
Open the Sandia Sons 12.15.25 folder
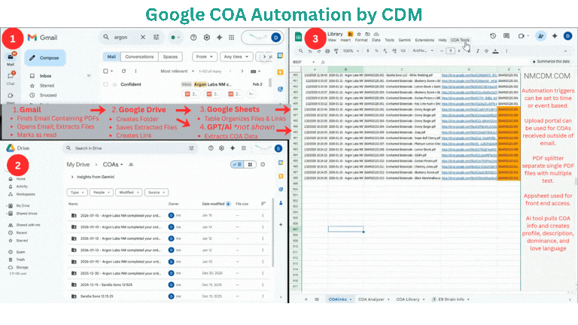pyautogui.click(x=96, y=296)
